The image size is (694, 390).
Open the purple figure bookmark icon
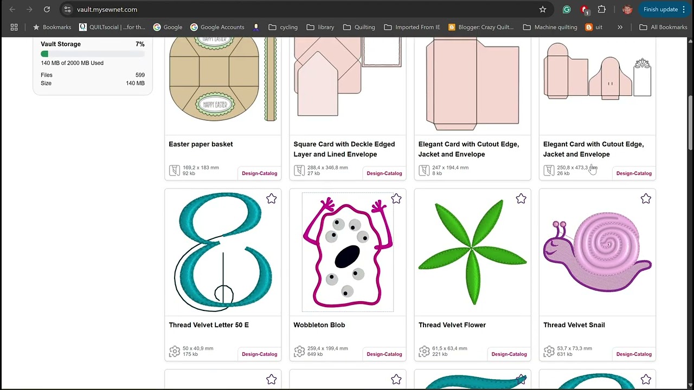click(256, 27)
